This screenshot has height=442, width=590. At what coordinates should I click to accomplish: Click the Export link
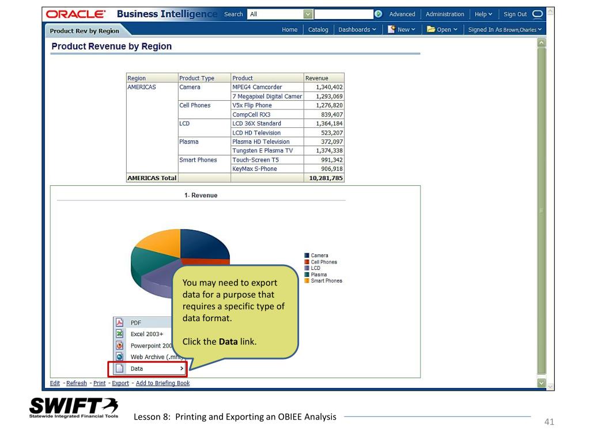(120, 383)
